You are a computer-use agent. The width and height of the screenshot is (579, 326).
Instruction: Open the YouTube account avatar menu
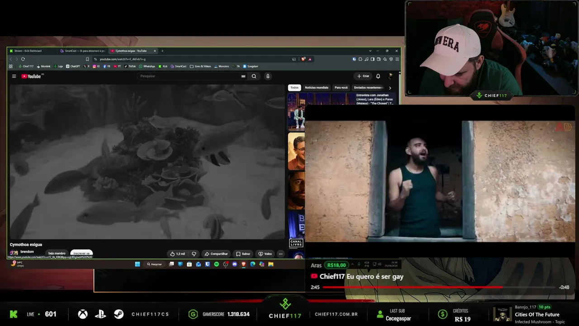click(390, 76)
